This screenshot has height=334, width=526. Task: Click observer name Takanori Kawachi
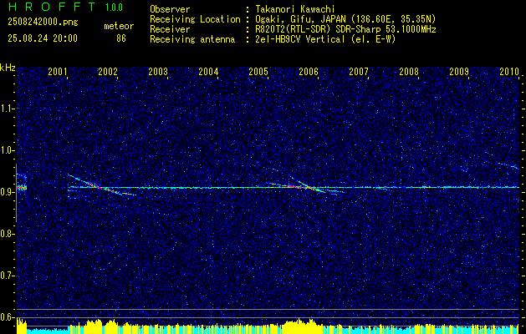coord(295,9)
